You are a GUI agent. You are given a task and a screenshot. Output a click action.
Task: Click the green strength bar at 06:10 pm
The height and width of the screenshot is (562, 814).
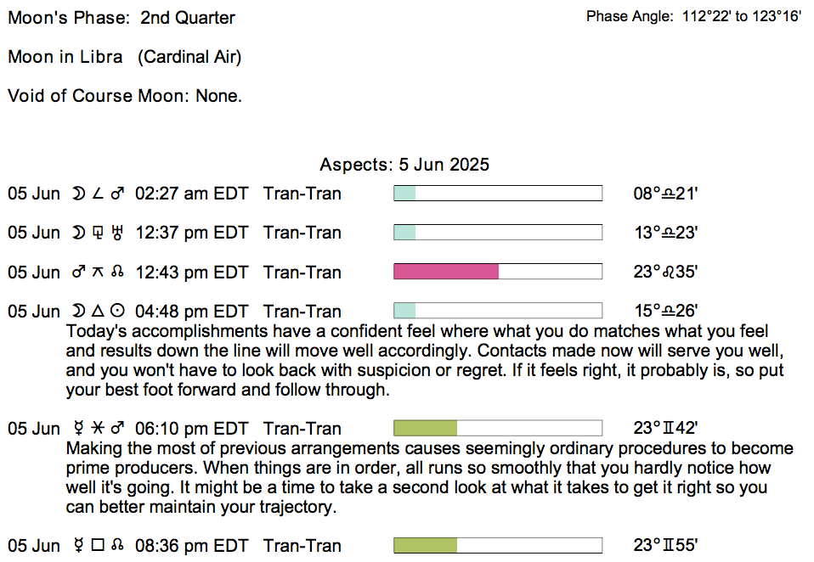(426, 428)
